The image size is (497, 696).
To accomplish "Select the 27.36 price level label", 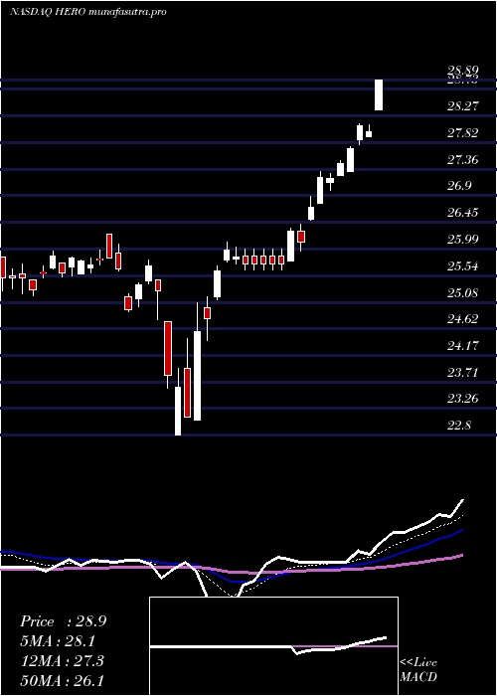I will pyautogui.click(x=462, y=159).
